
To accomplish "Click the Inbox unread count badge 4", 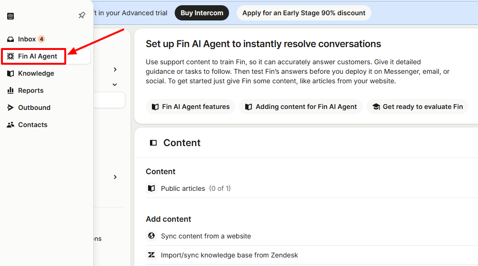I will (41, 39).
